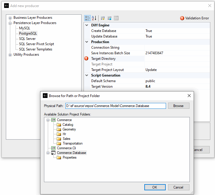Select SQL Server producer
The width and height of the screenshot is (215, 195).
[x=27, y=39]
